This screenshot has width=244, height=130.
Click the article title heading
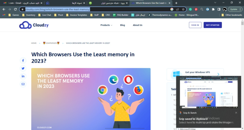[83, 57]
